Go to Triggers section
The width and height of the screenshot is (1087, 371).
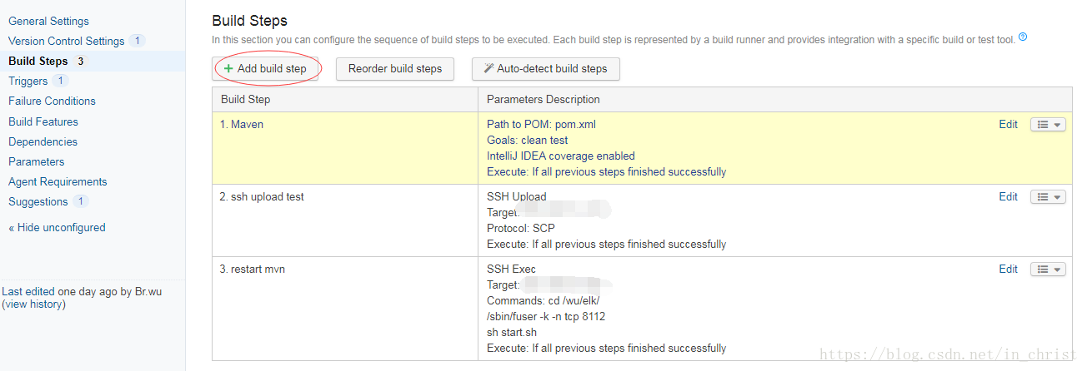click(x=28, y=81)
